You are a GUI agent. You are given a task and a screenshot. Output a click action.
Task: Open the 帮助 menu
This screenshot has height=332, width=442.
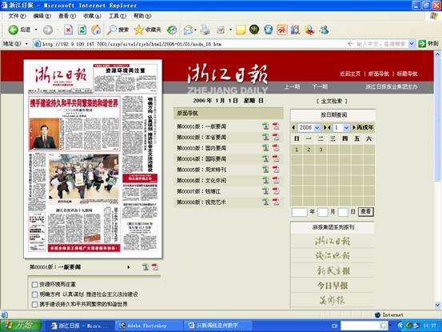[142, 16]
